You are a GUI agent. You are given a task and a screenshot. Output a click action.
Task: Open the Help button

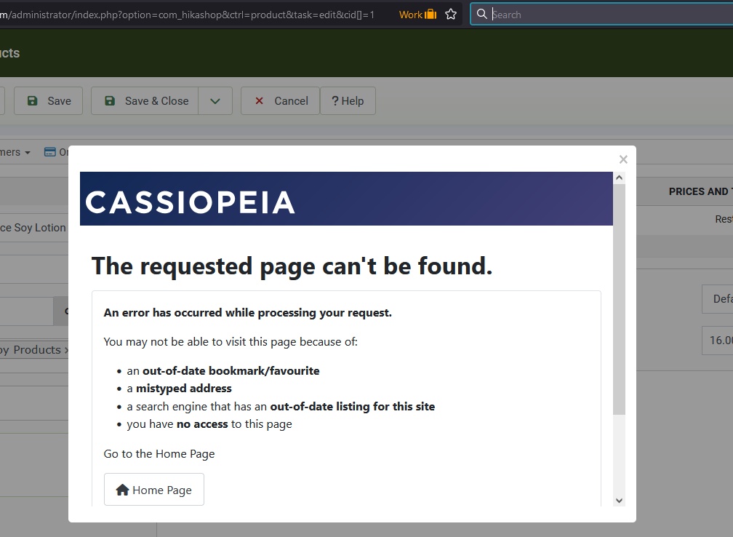point(348,100)
